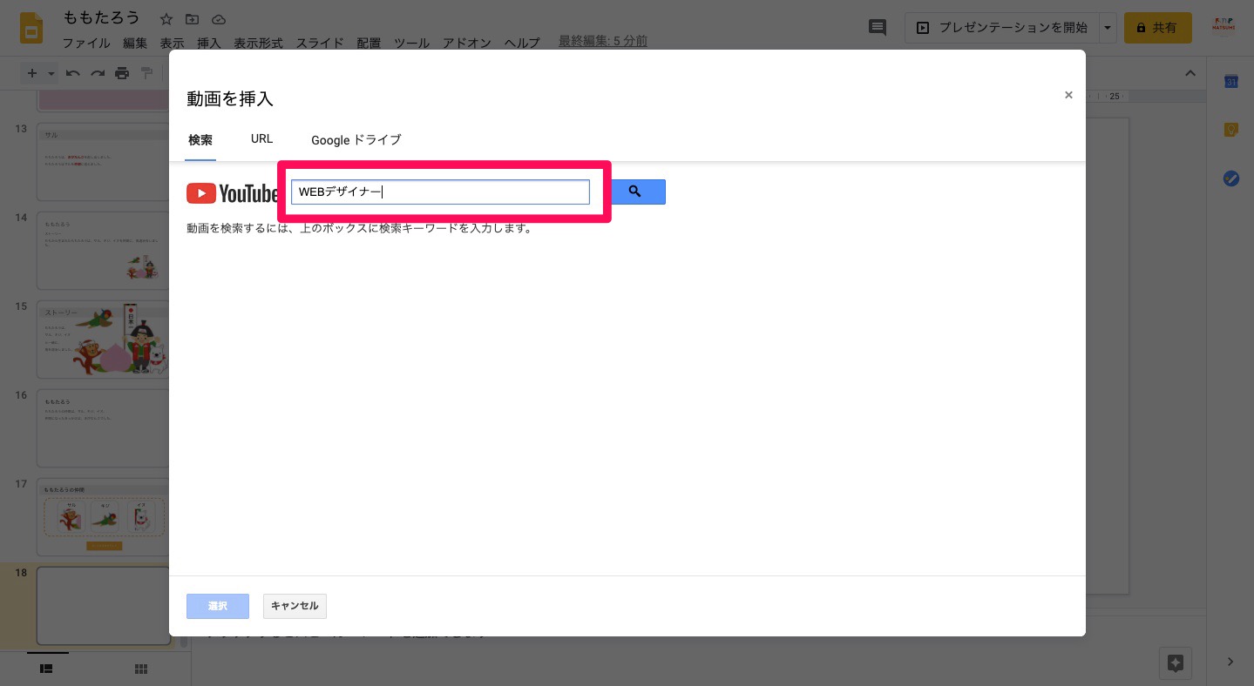Click the undo icon
Viewport: 1254px width, 686px height.
pyautogui.click(x=73, y=73)
